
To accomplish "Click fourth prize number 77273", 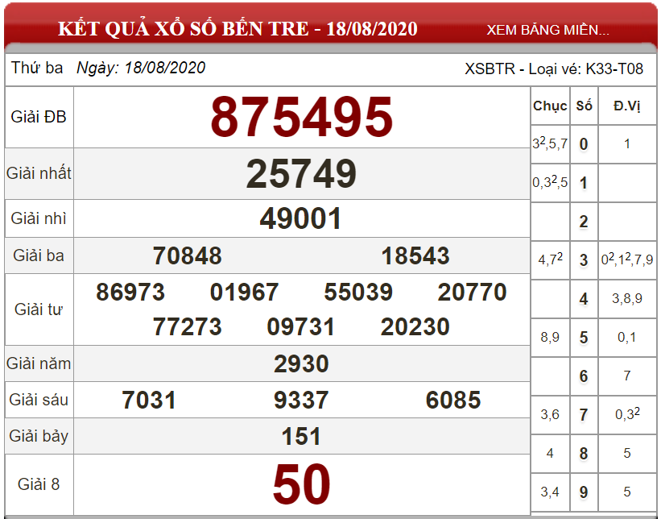I will point(187,326).
